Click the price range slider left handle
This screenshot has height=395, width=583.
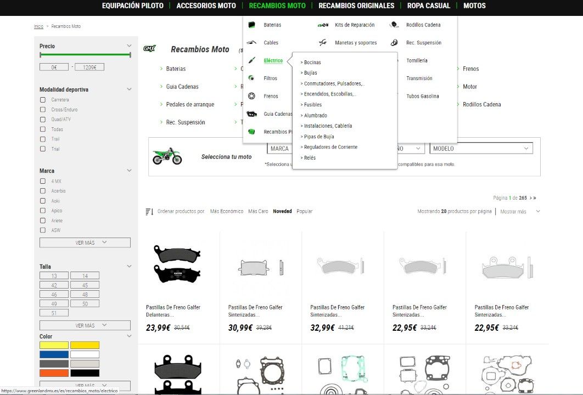click(x=41, y=55)
